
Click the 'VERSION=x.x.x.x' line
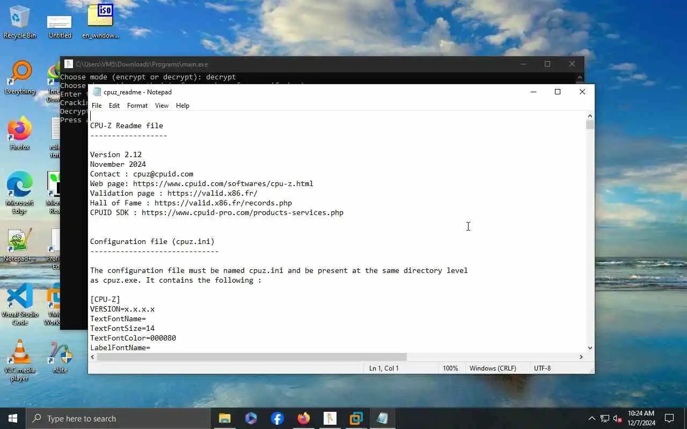[122, 309]
